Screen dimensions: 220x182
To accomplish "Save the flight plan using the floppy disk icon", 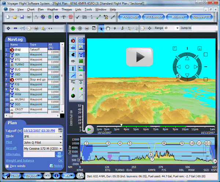I will click(x=22, y=17).
